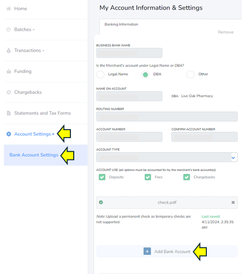Click the Remove link
The image size is (242, 274).
(x=226, y=32)
